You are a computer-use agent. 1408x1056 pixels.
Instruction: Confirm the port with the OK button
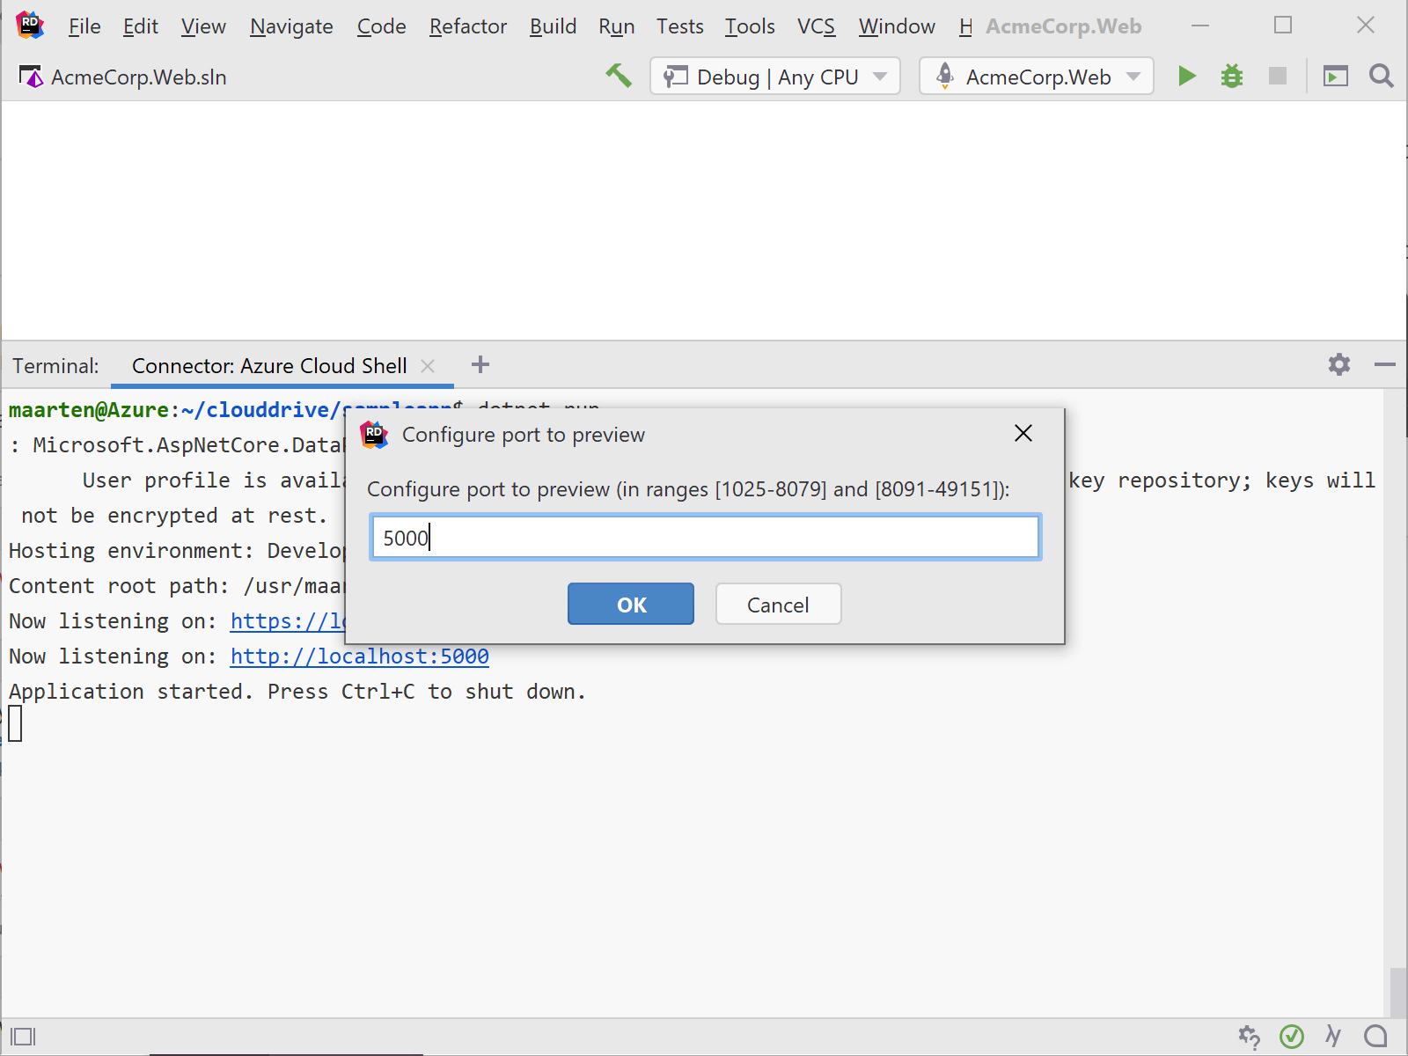631,605
